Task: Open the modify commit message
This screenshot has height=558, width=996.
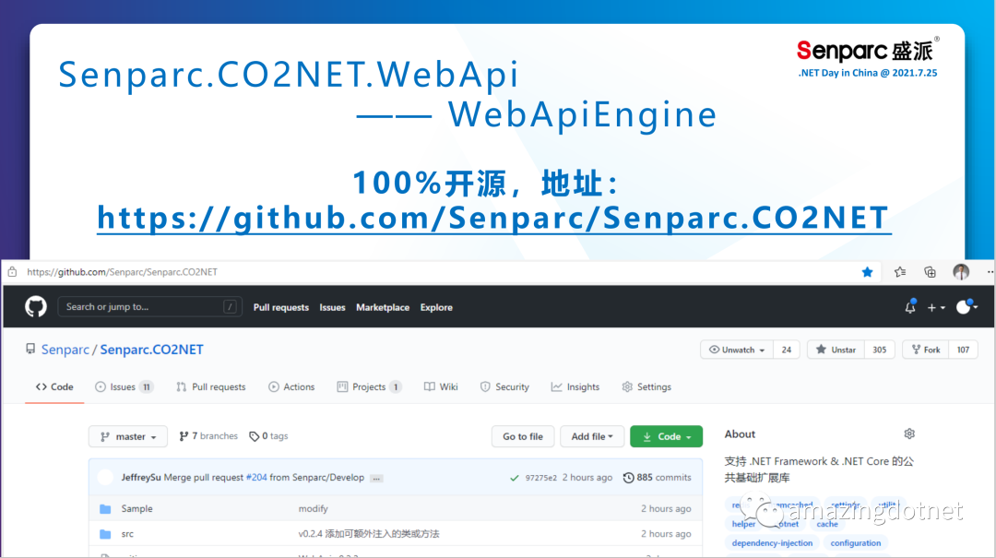Action: point(314,508)
